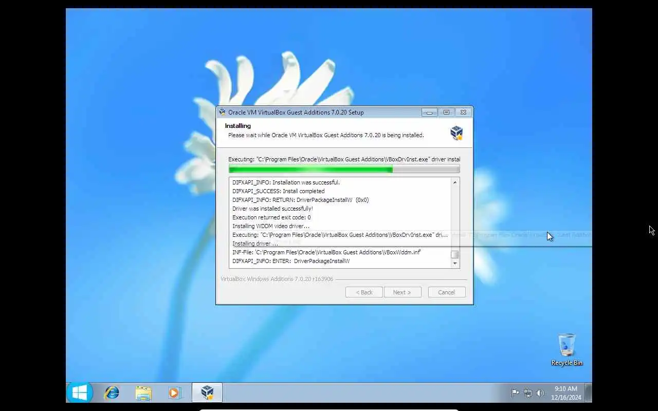This screenshot has height=411, width=658.
Task: Click the "Installing" heading text
Action: (238, 126)
